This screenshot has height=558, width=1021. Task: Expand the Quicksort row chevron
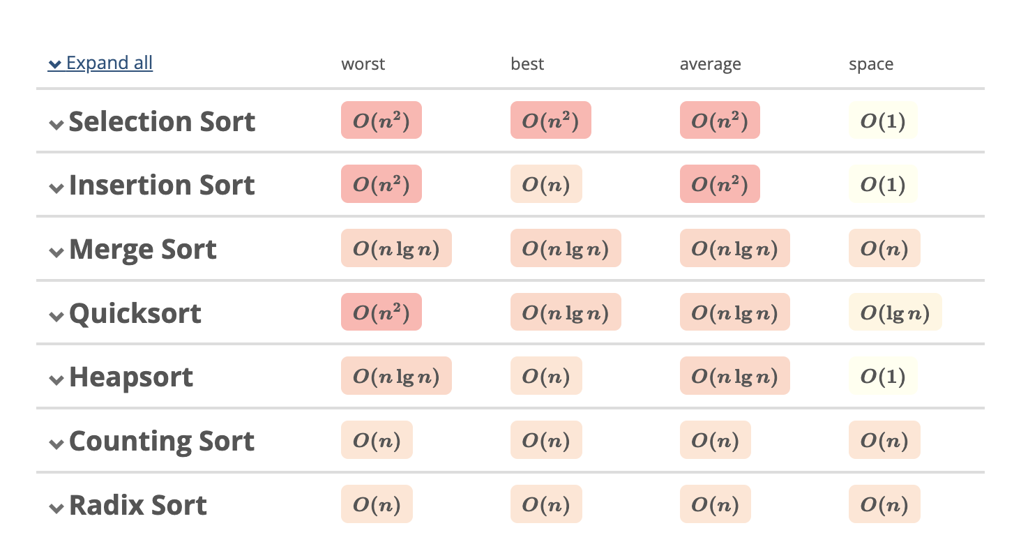click(56, 317)
